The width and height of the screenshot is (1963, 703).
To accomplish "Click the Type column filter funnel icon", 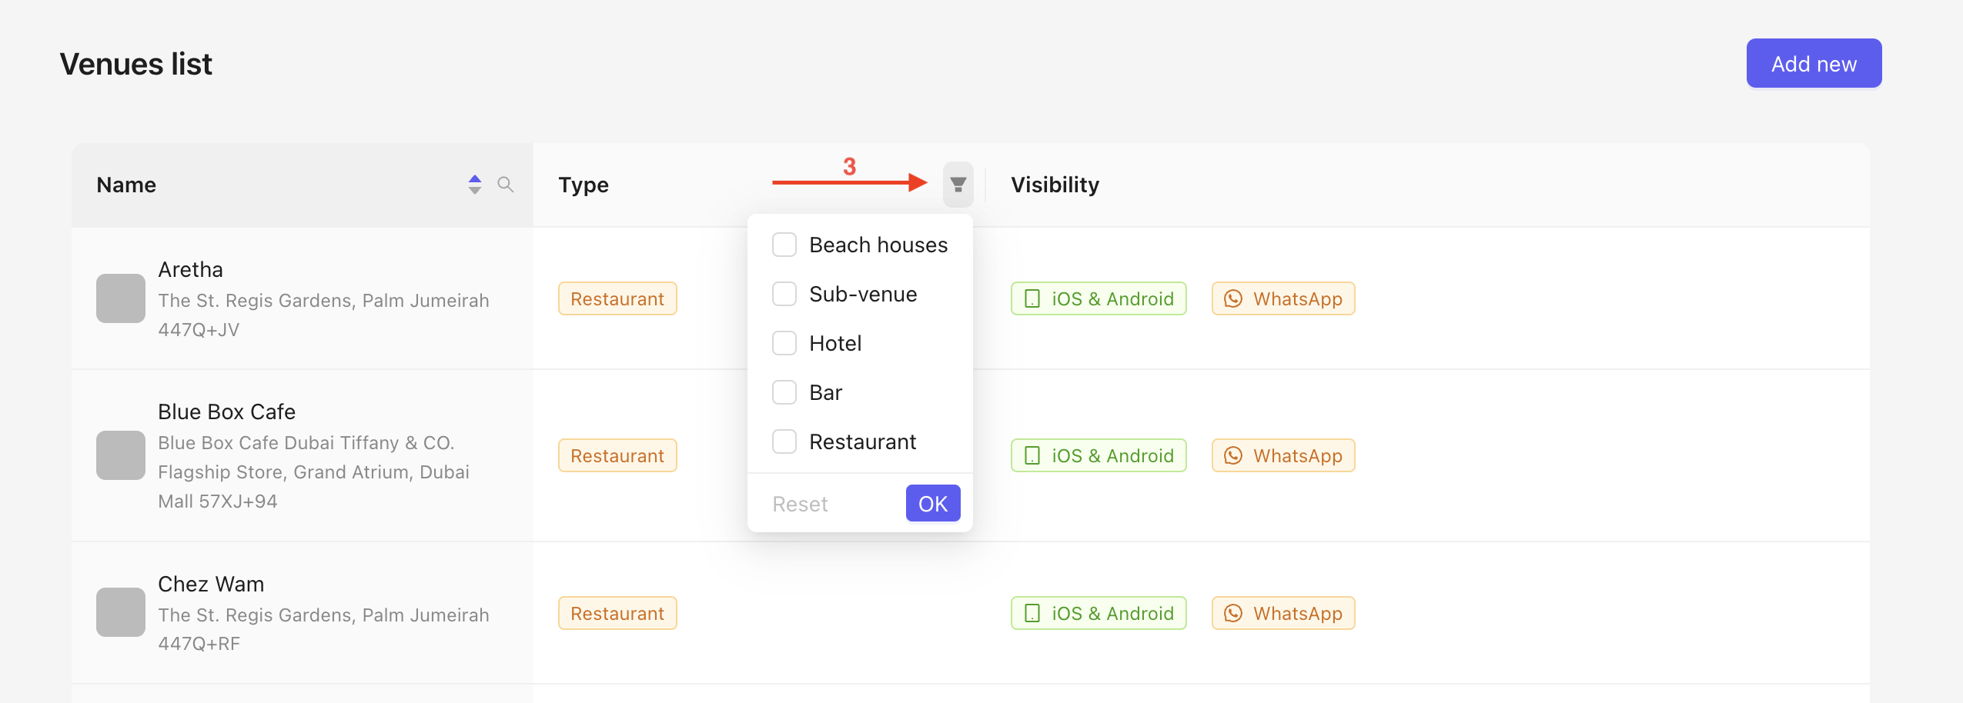I will tap(958, 185).
